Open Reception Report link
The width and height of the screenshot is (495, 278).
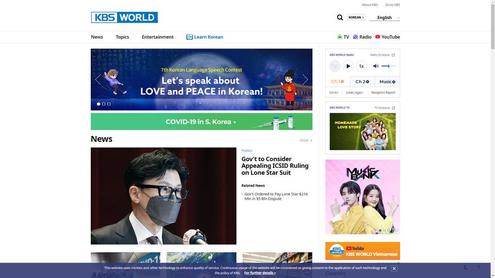coord(383,93)
